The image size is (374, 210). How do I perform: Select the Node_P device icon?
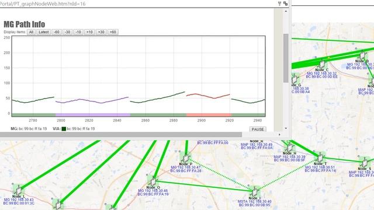pyautogui.click(x=185, y=158)
